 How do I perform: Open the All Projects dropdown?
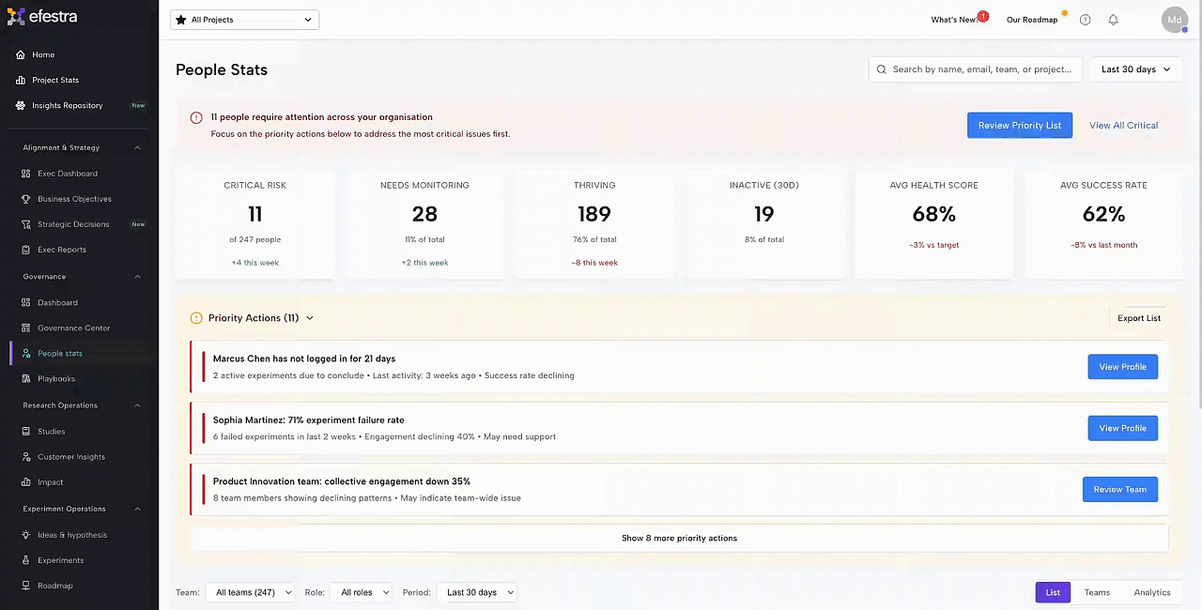coord(244,20)
